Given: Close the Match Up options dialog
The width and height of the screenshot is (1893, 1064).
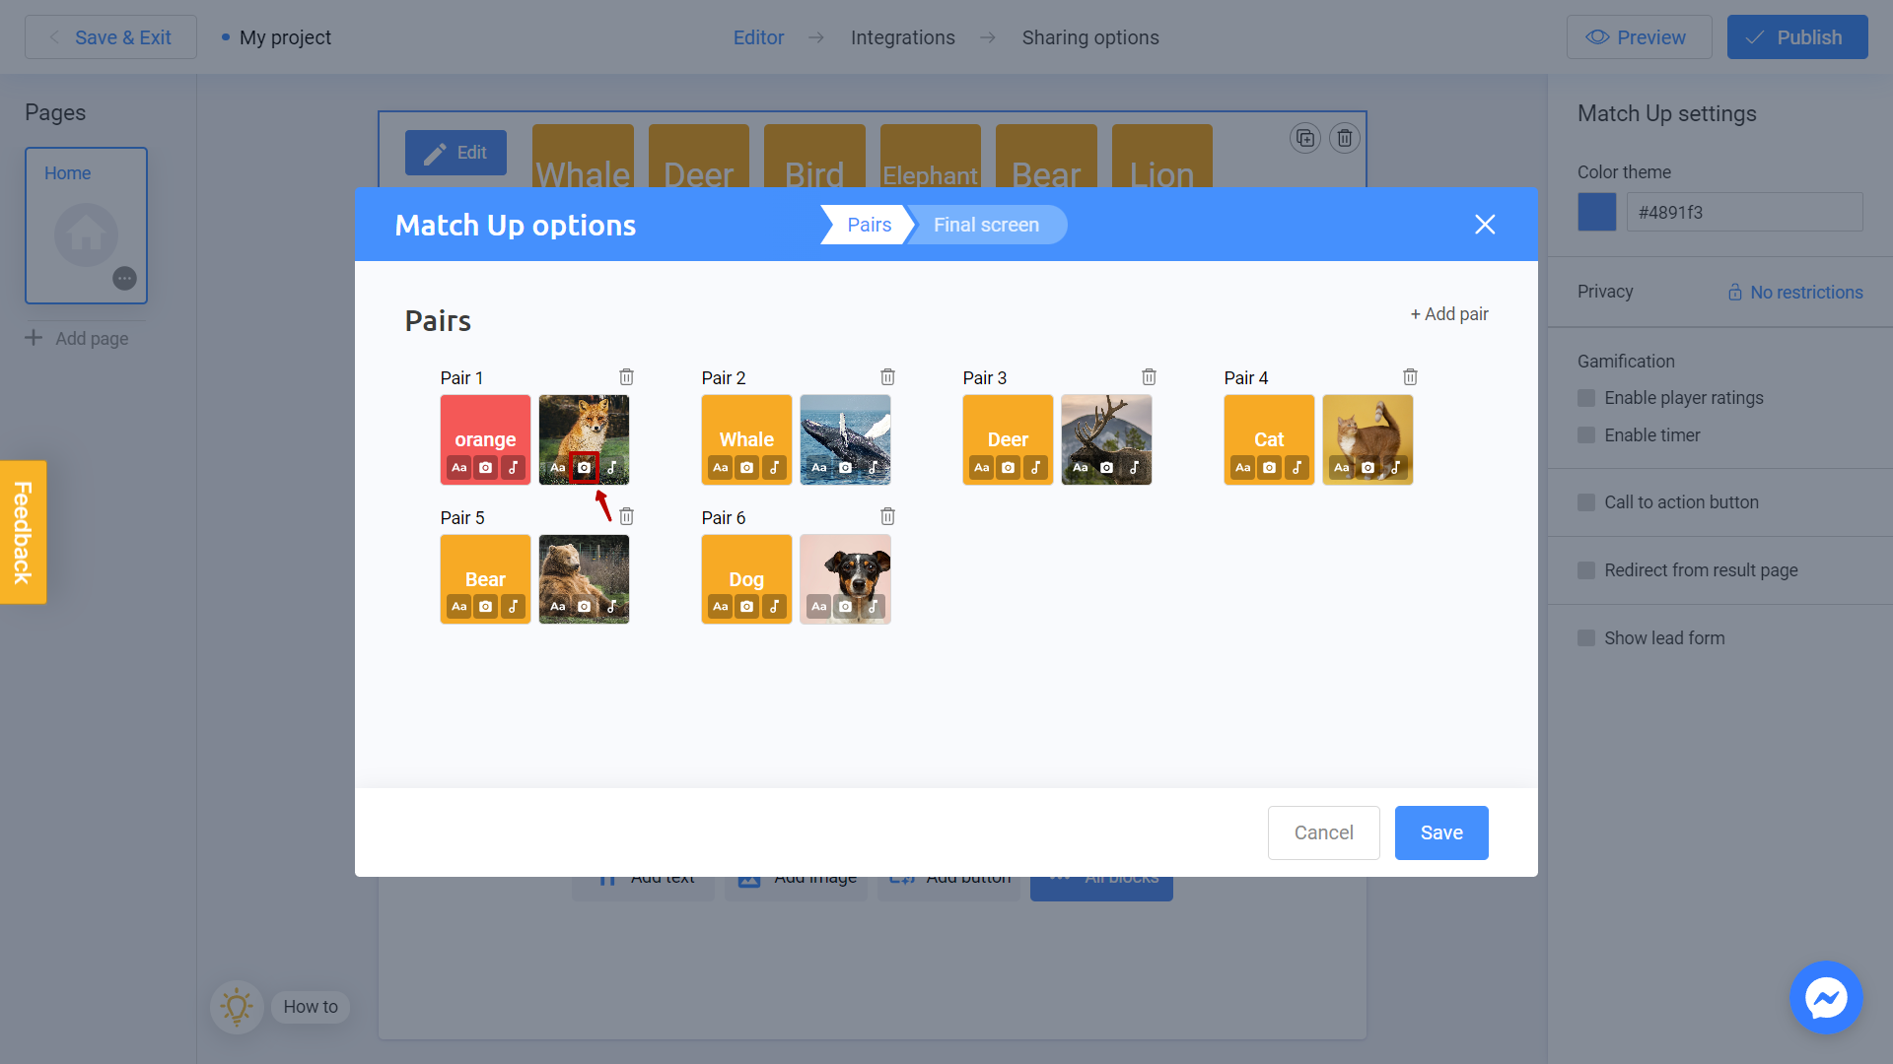Looking at the screenshot, I should [1485, 225].
